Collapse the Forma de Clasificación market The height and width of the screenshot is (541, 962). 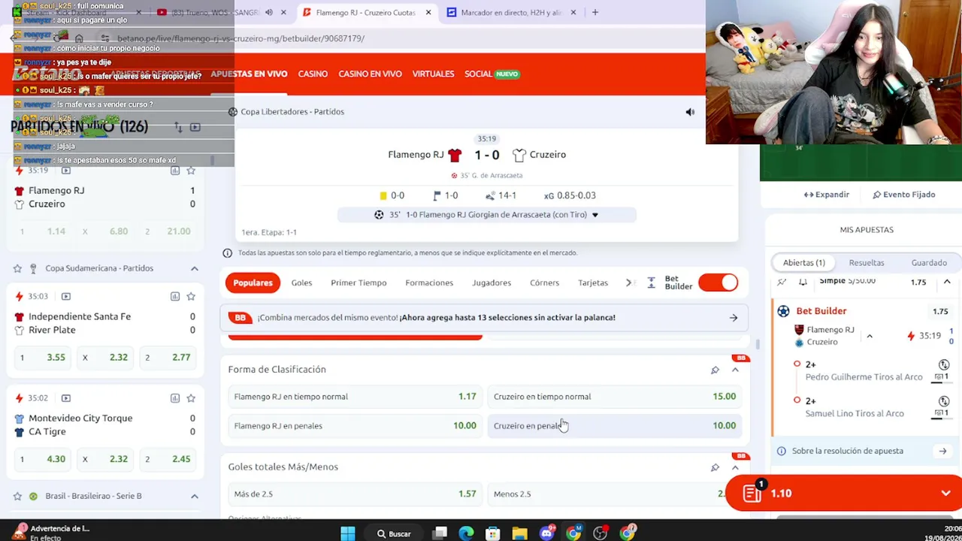pyautogui.click(x=735, y=370)
